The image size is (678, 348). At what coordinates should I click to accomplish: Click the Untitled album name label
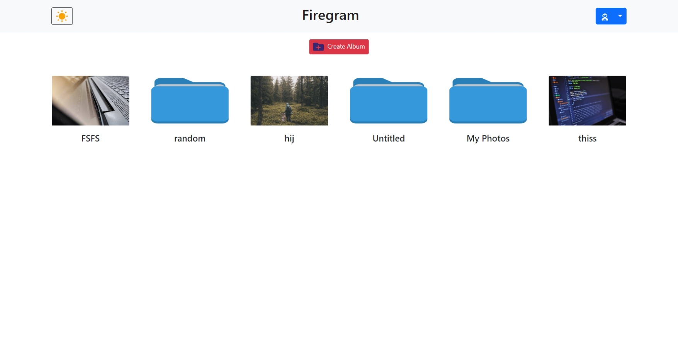pos(388,139)
